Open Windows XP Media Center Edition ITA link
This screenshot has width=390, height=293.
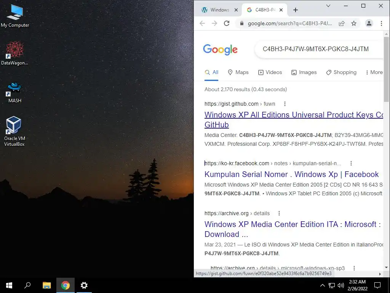point(293,229)
